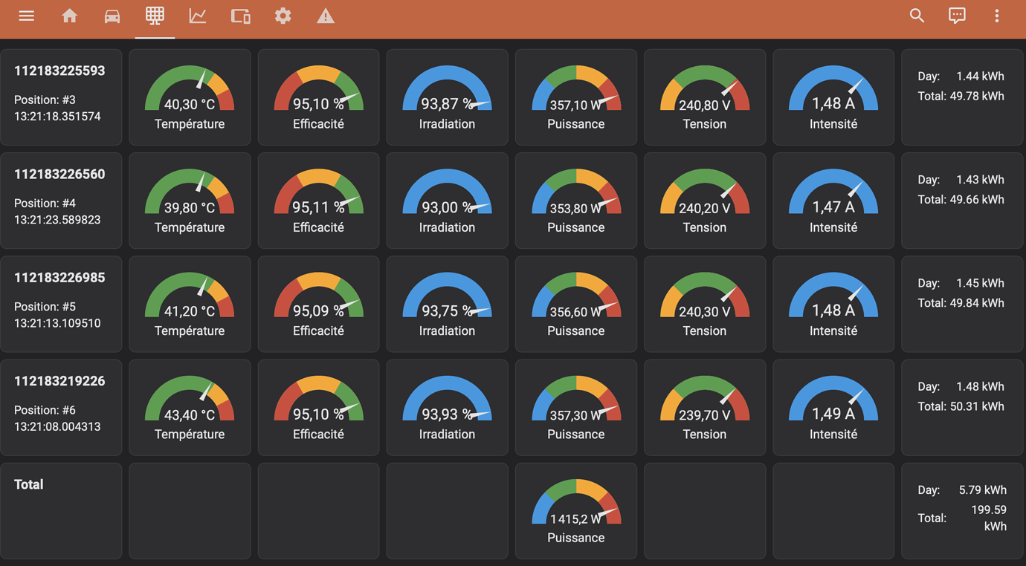The height and width of the screenshot is (566, 1026).
Task: Click the Intensité gauge showing 1,47 A
Action: (x=833, y=200)
